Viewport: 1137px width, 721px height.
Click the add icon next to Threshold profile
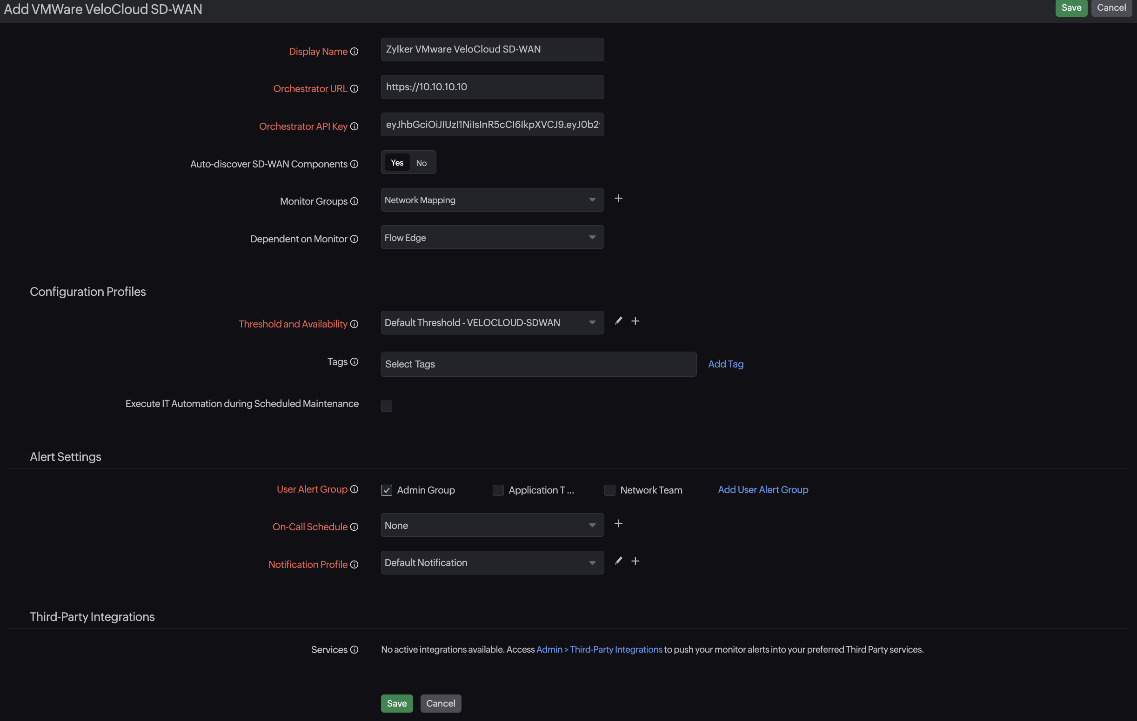(x=635, y=320)
